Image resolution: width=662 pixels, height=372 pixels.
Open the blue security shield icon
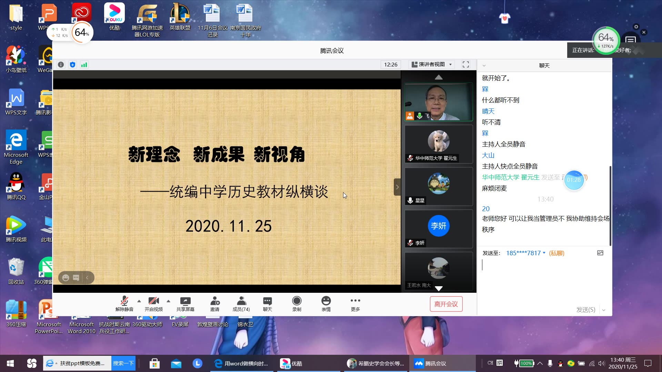72,65
